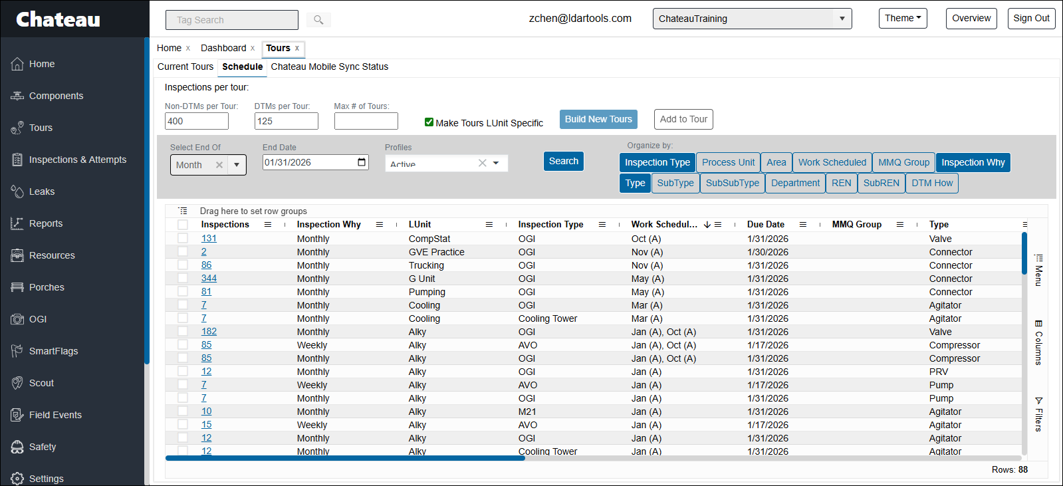
Task: Tick the select-all checkbox in grid header
Action: pyautogui.click(x=183, y=225)
